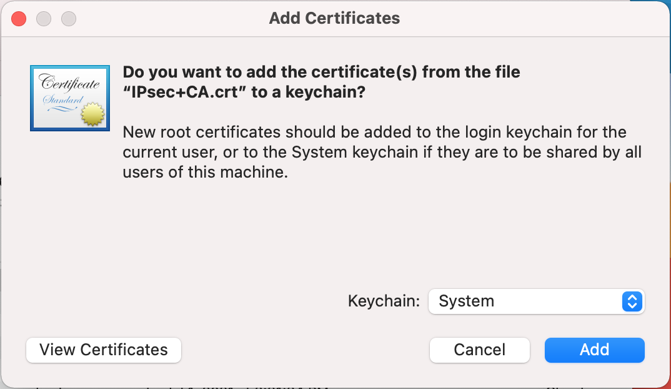Click the blue "Standard" script on the certificate image
The image size is (671, 389).
pyautogui.click(x=62, y=100)
